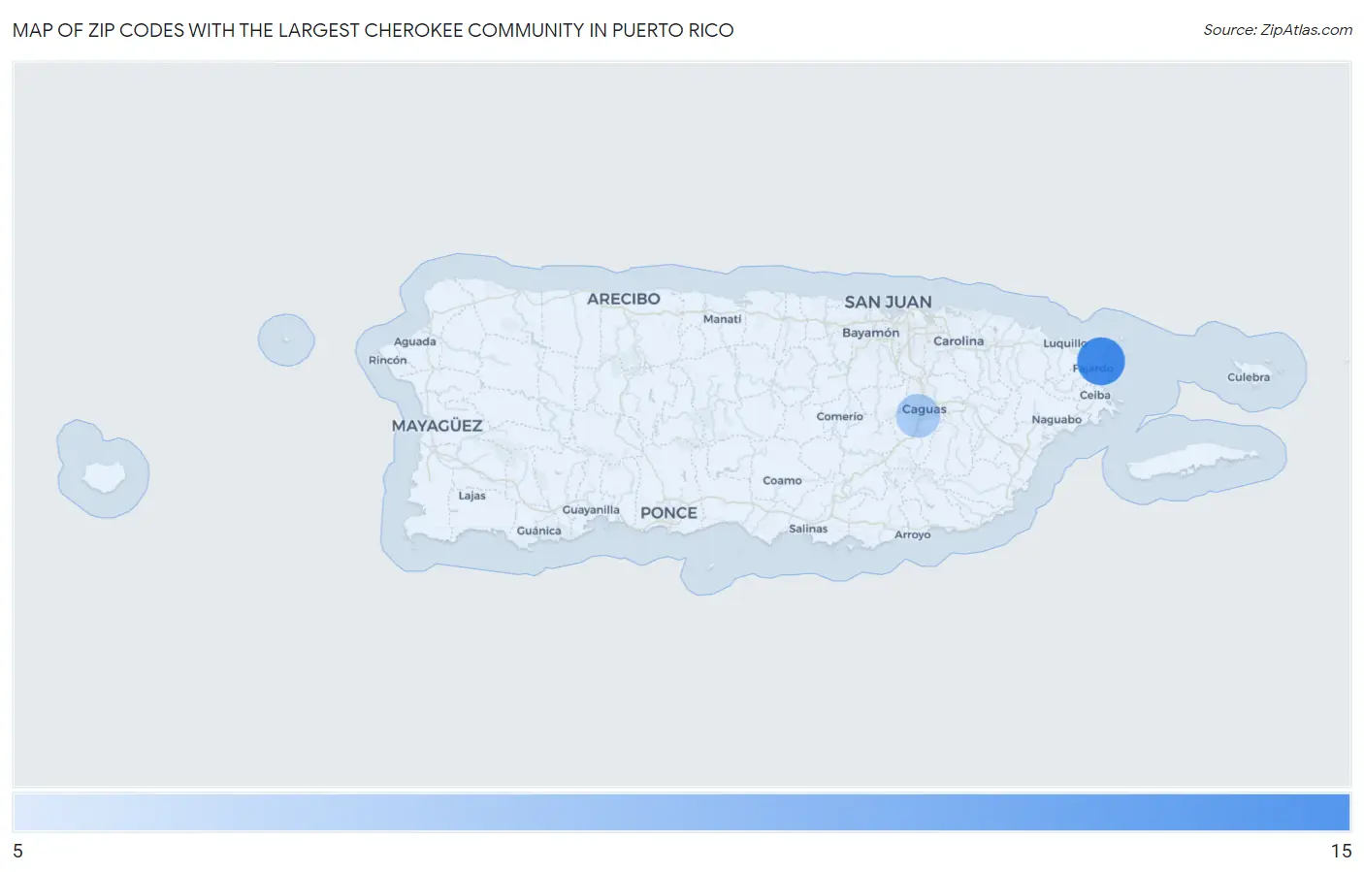The height and width of the screenshot is (872, 1364).
Task: Select the ARECIBO map label
Action: [623, 299]
